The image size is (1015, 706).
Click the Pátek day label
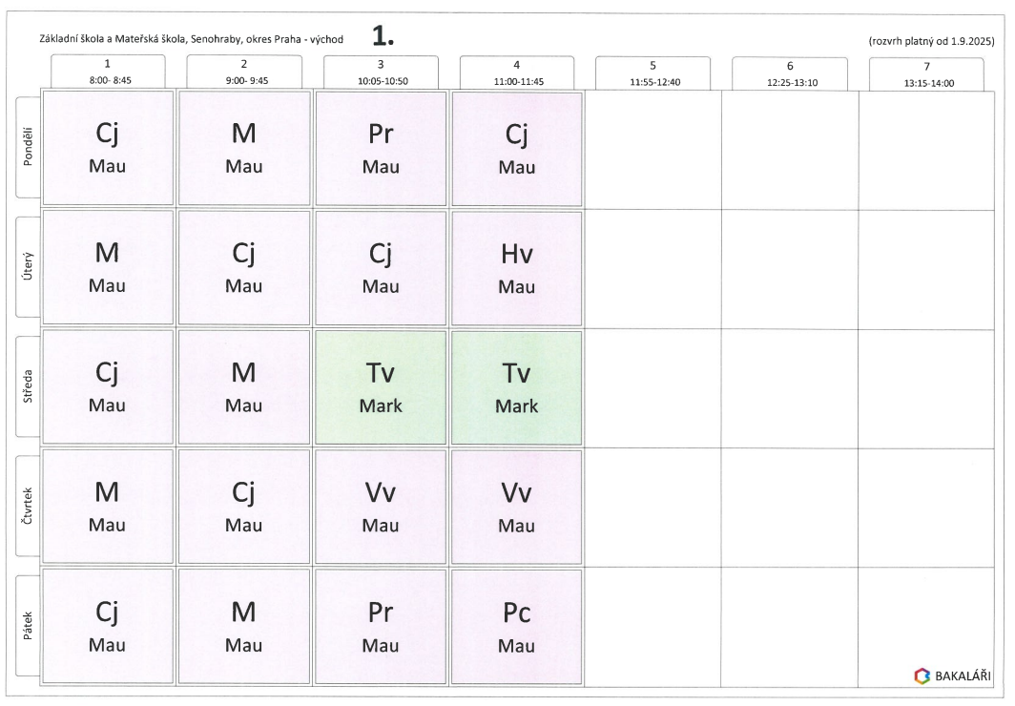click(x=27, y=626)
